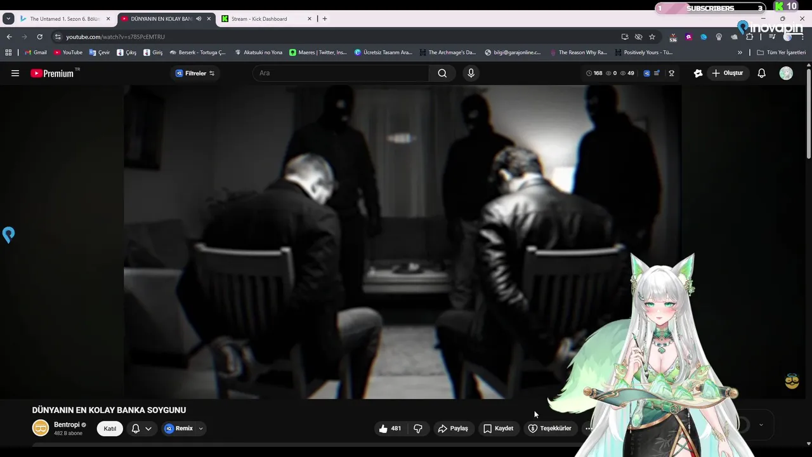Image resolution: width=812 pixels, height=457 pixels.
Task: Click the vidIQ trophy icon in header
Action: coord(671,73)
